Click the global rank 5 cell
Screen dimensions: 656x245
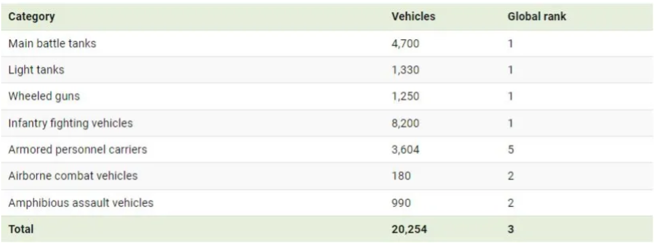click(x=511, y=150)
